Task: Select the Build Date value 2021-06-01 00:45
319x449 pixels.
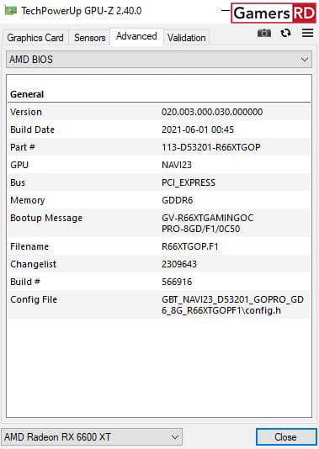Action: pyautogui.click(x=198, y=129)
